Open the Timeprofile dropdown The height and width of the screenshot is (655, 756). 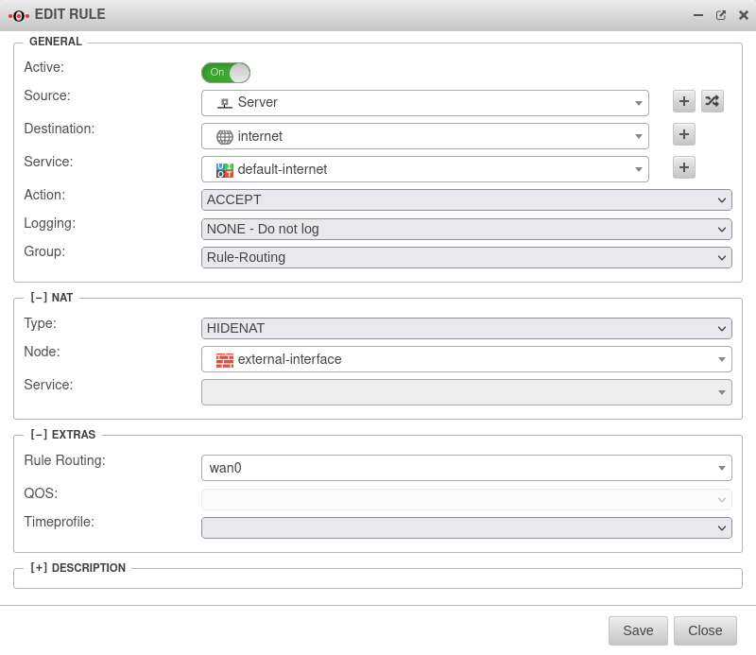click(x=466, y=527)
